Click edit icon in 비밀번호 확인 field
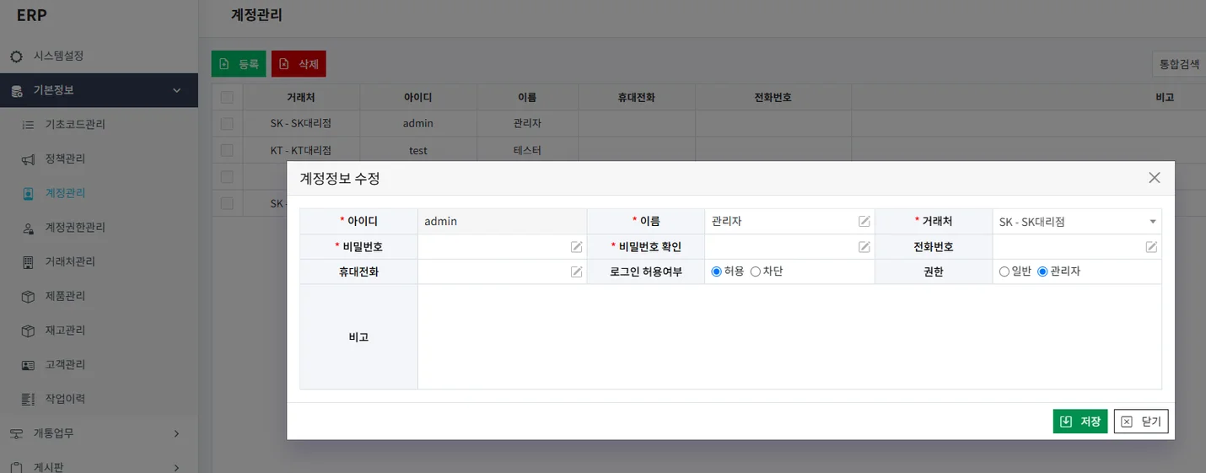This screenshot has height=473, width=1206. [x=864, y=247]
